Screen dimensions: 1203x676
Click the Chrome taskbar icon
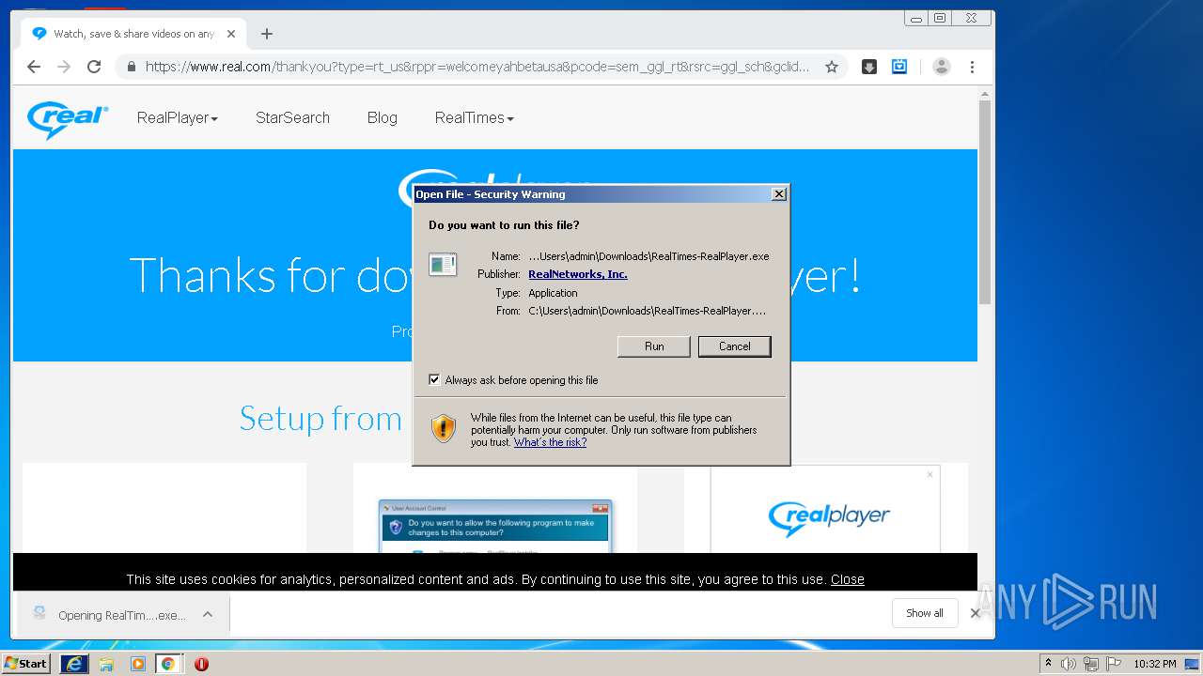168,664
